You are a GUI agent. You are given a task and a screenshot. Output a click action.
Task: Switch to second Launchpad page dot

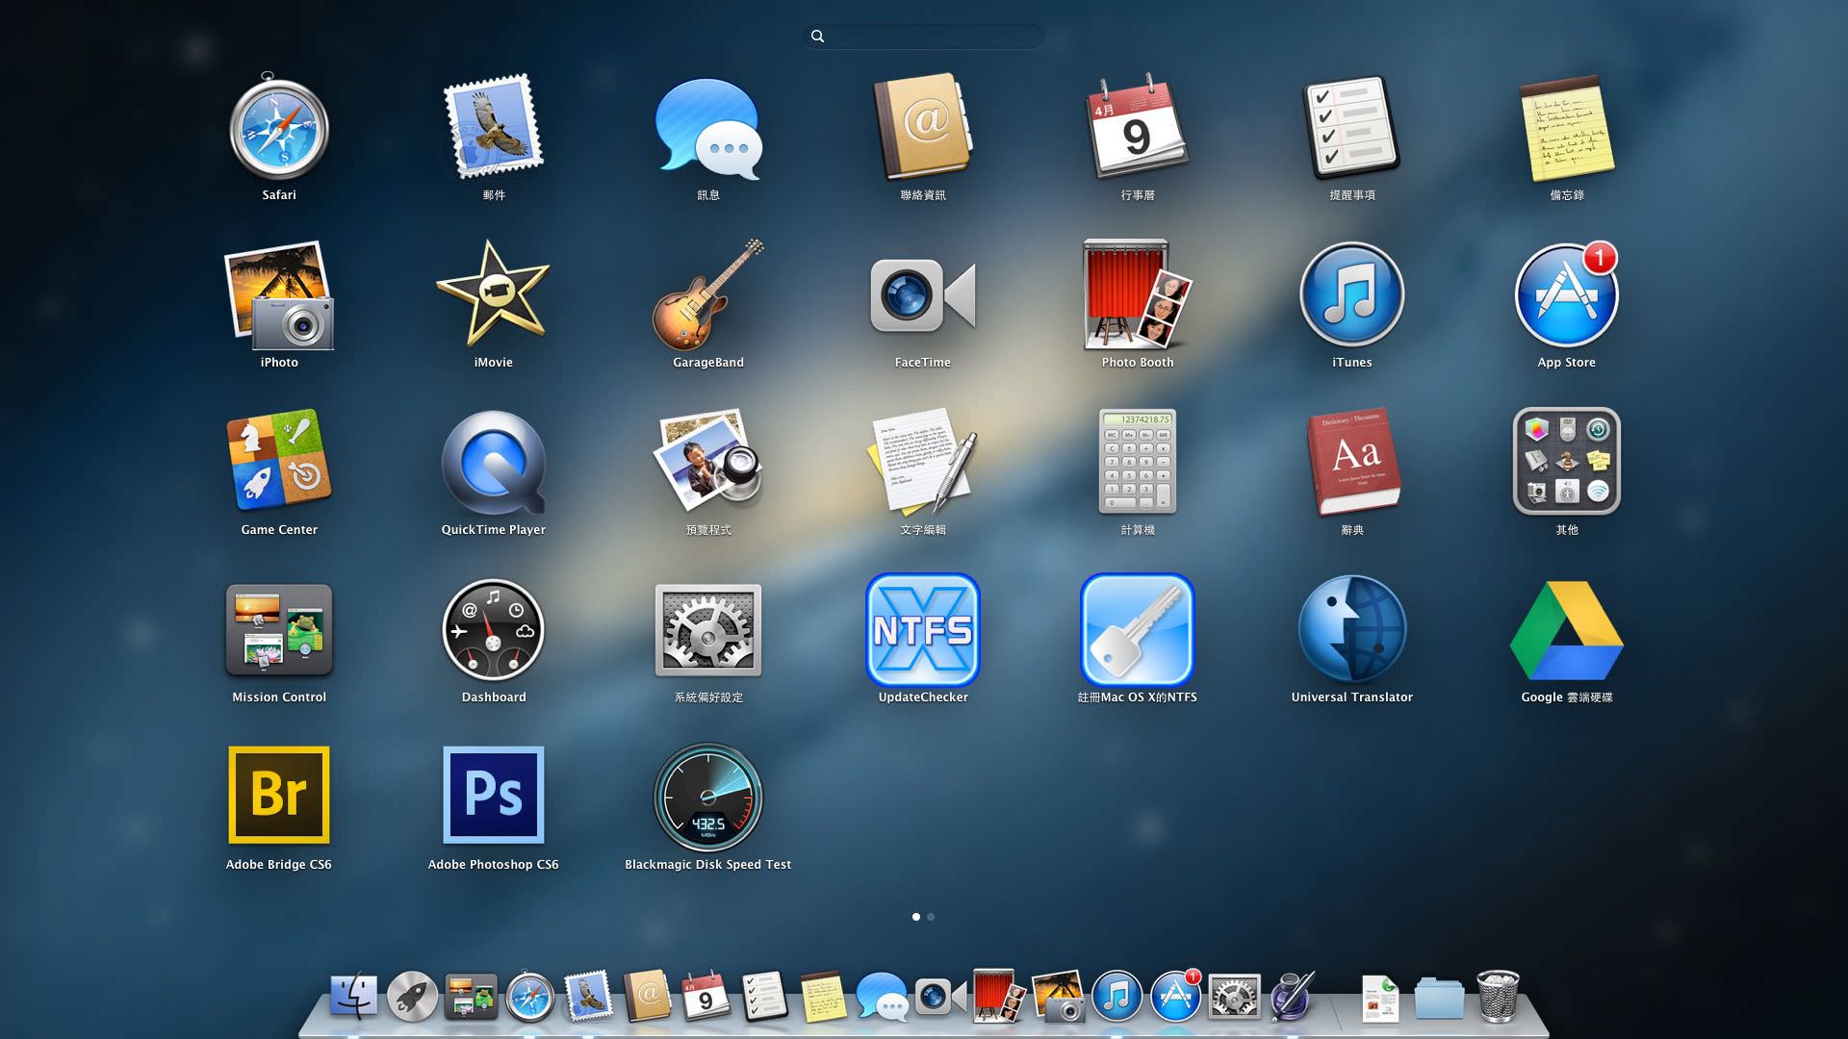pos(931,917)
